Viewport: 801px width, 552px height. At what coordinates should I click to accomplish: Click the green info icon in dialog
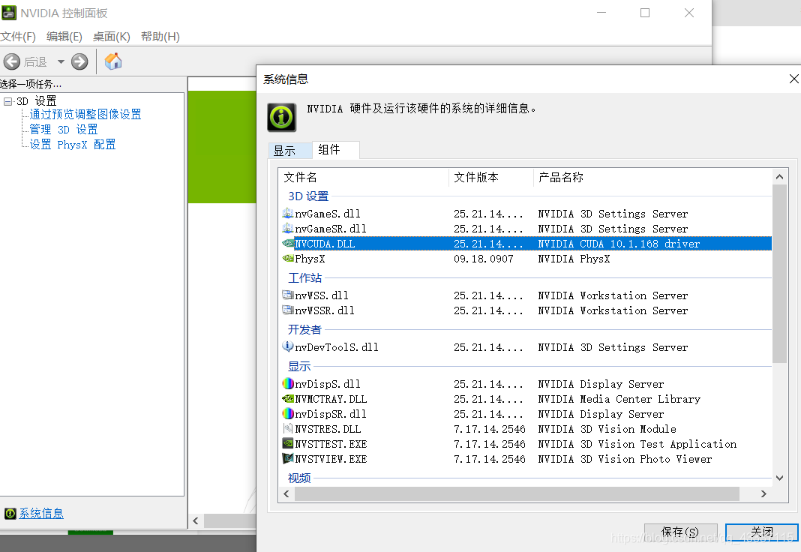tap(281, 118)
